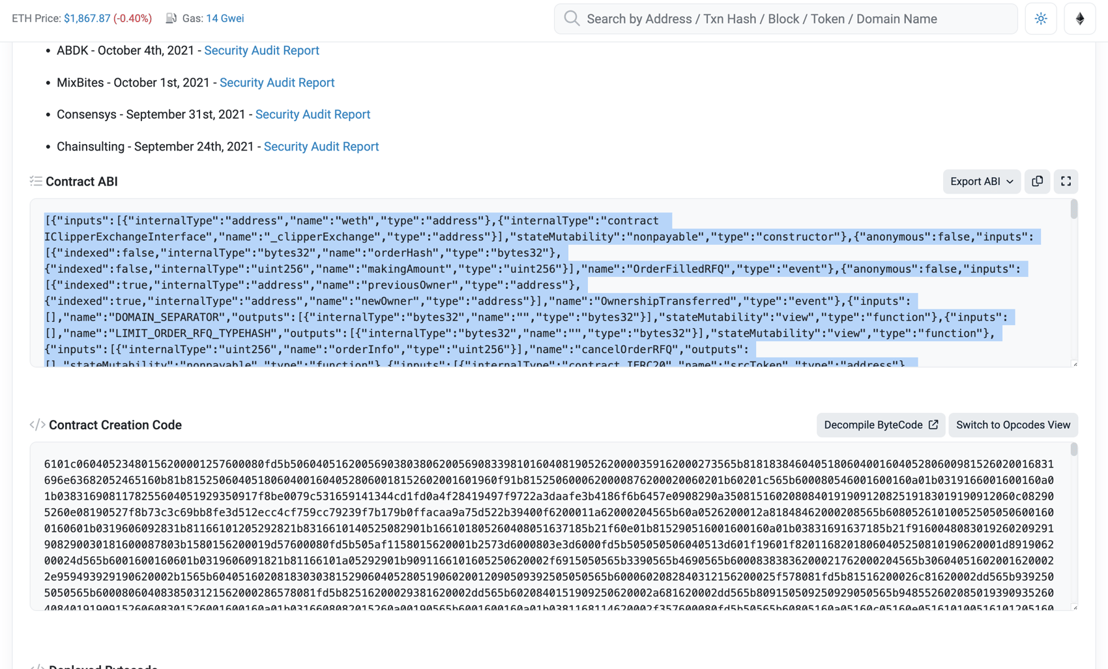
Task: Click the magnifier icon in the search bar
Action: coord(571,18)
